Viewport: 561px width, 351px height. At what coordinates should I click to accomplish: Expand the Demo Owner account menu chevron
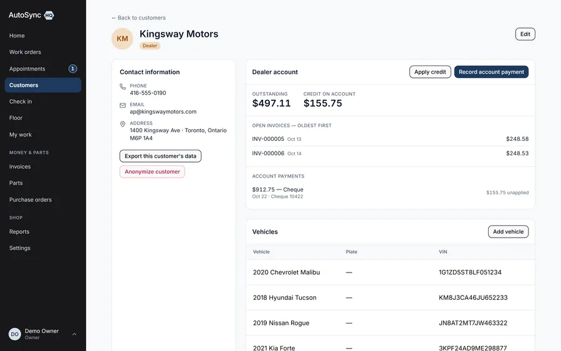[74, 334]
